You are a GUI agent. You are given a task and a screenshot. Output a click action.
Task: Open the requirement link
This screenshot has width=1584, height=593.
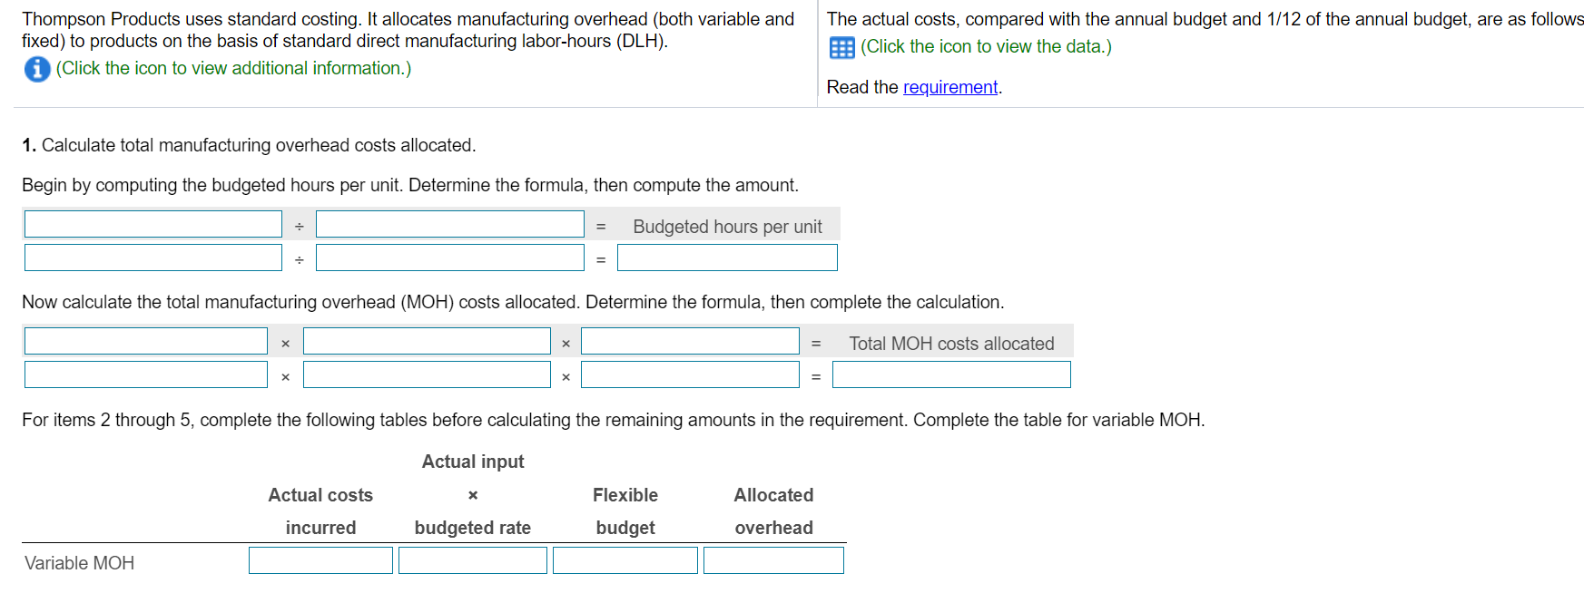949,87
